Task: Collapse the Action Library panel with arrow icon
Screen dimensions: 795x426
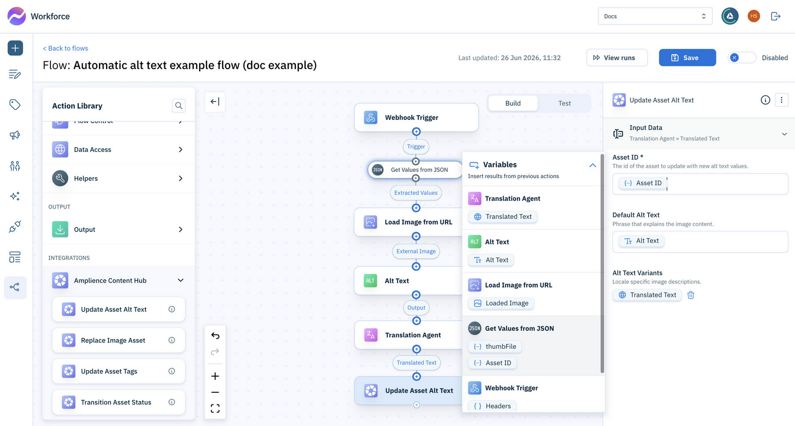Action: click(215, 102)
